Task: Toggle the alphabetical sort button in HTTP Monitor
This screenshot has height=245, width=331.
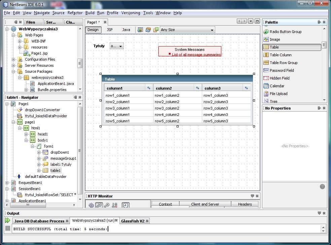Action: [115, 205]
